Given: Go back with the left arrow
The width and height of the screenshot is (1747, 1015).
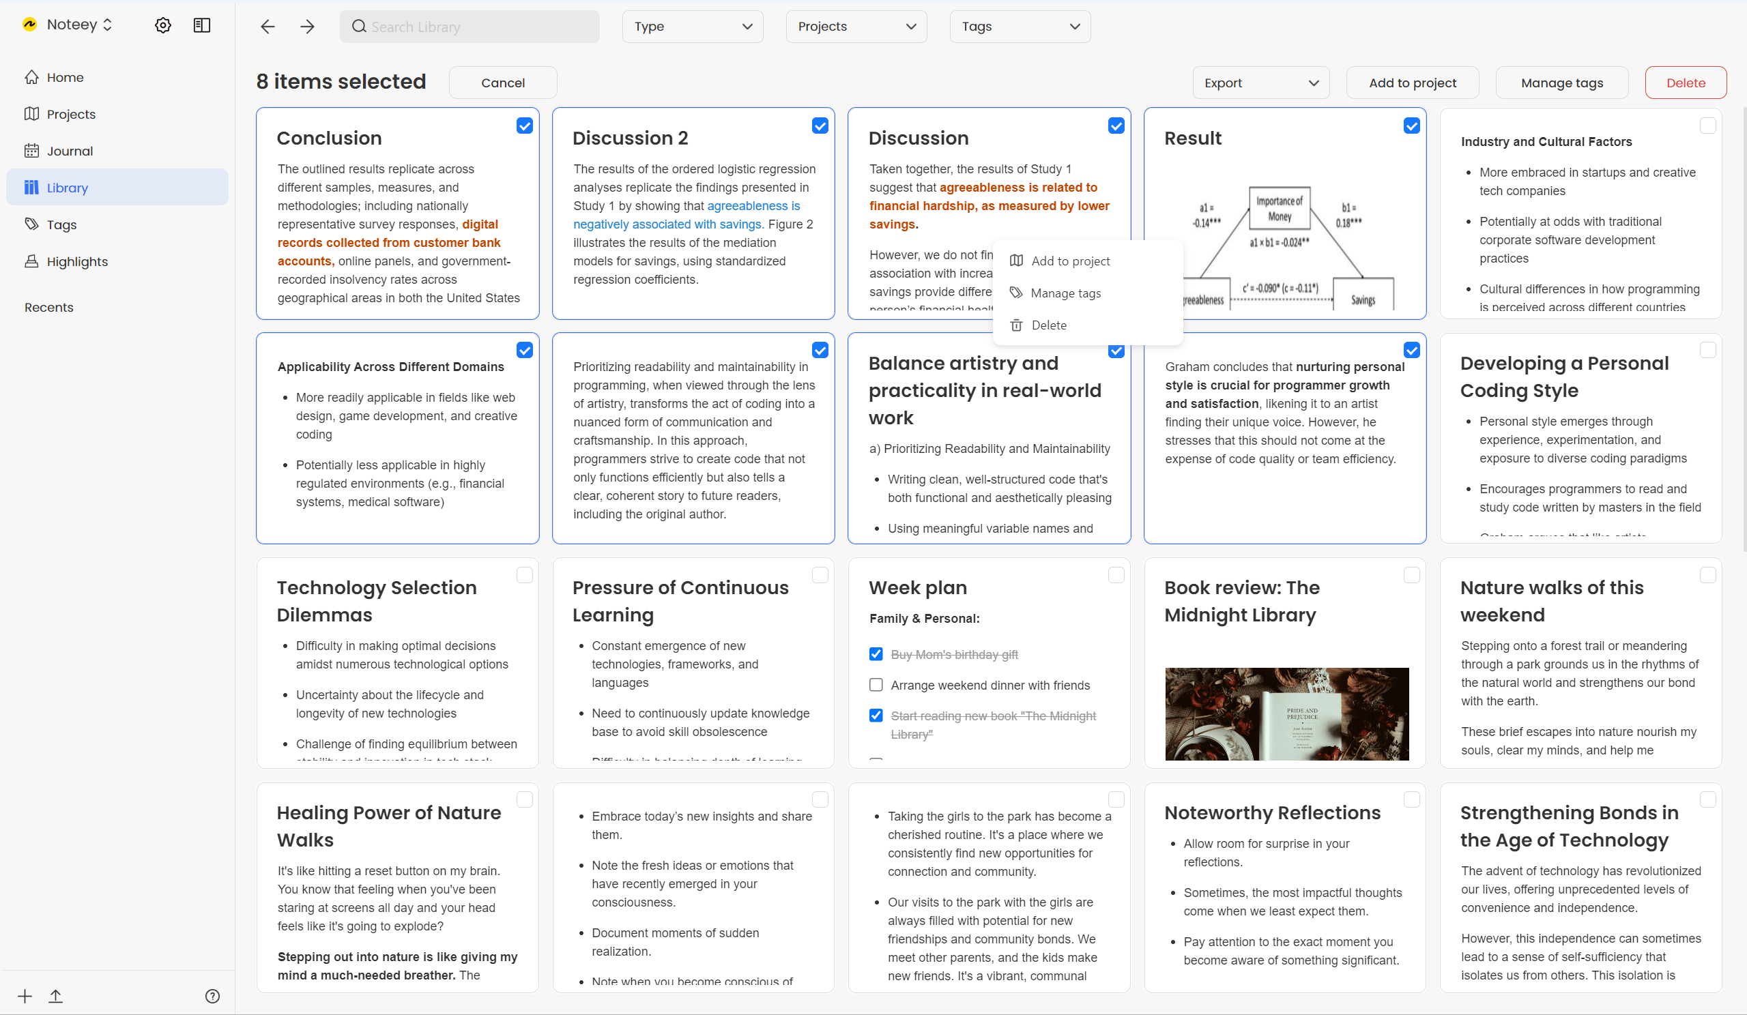Looking at the screenshot, I should point(268,27).
